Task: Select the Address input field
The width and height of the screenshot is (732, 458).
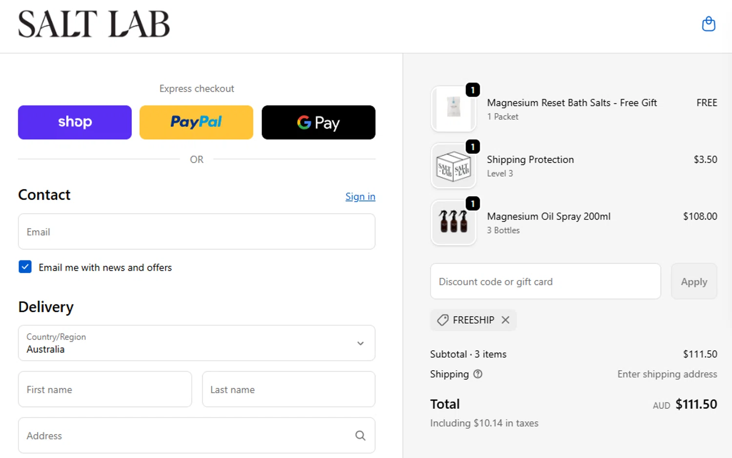Action: (197, 435)
